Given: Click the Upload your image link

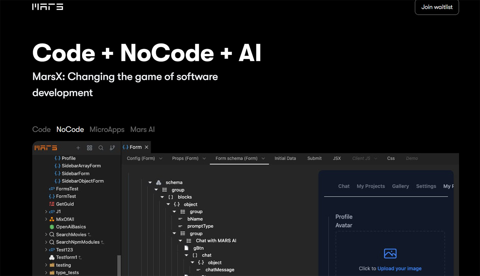Looking at the screenshot, I should click(399, 269).
